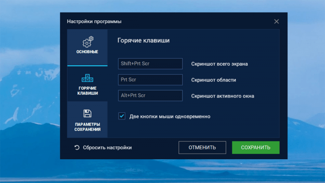Close the Настройки программы dialog with X
The height and width of the screenshot is (183, 325).
(276, 21)
